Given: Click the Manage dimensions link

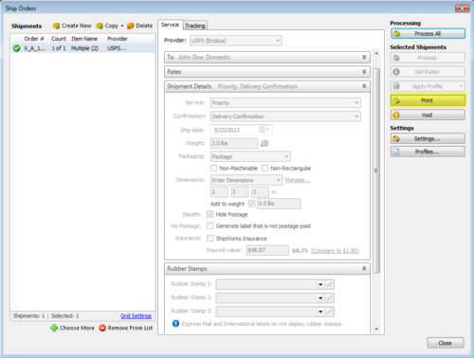Looking at the screenshot, I should (298, 180).
